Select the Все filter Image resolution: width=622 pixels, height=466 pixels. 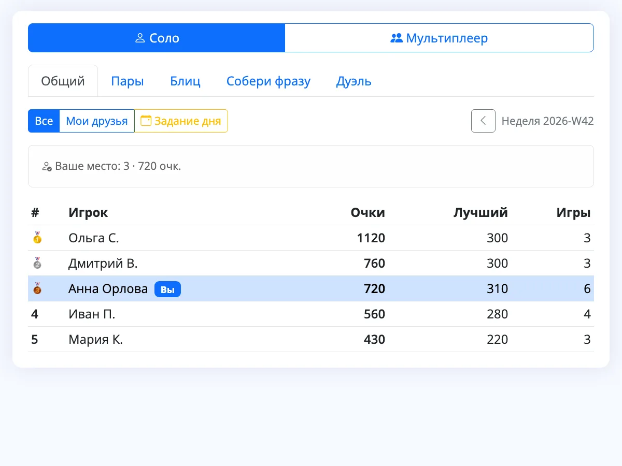44,121
